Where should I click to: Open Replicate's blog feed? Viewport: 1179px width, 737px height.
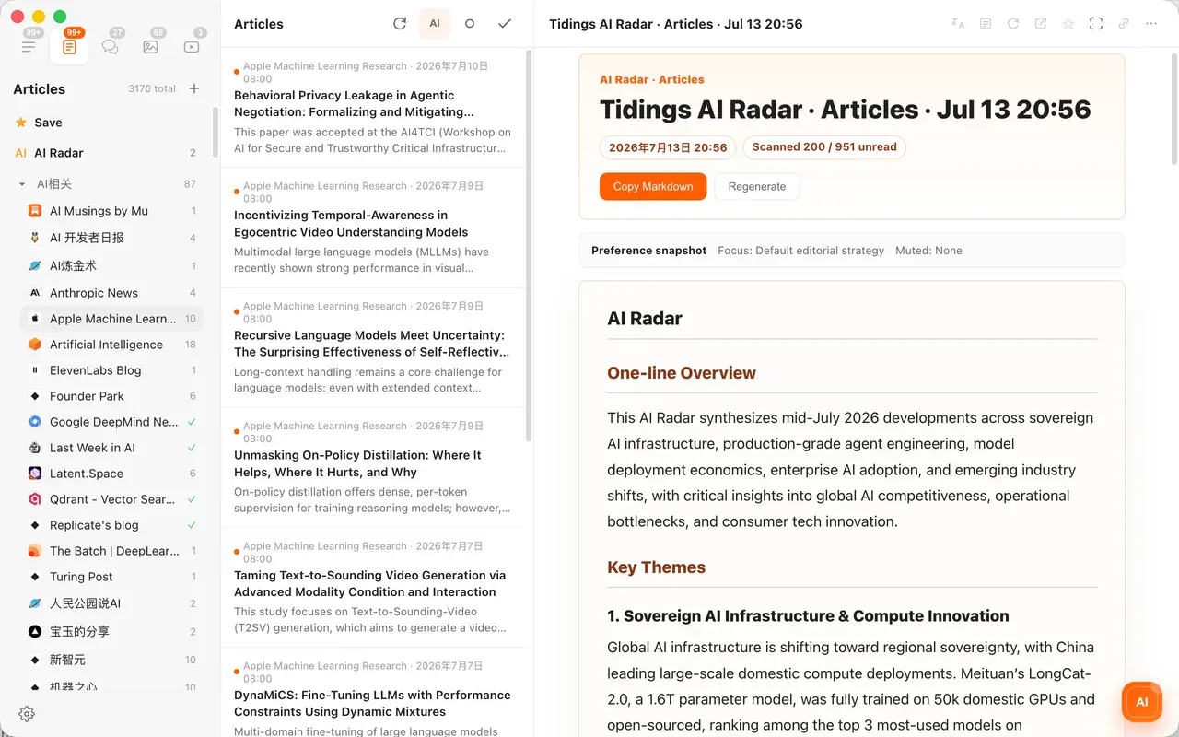pos(111,525)
